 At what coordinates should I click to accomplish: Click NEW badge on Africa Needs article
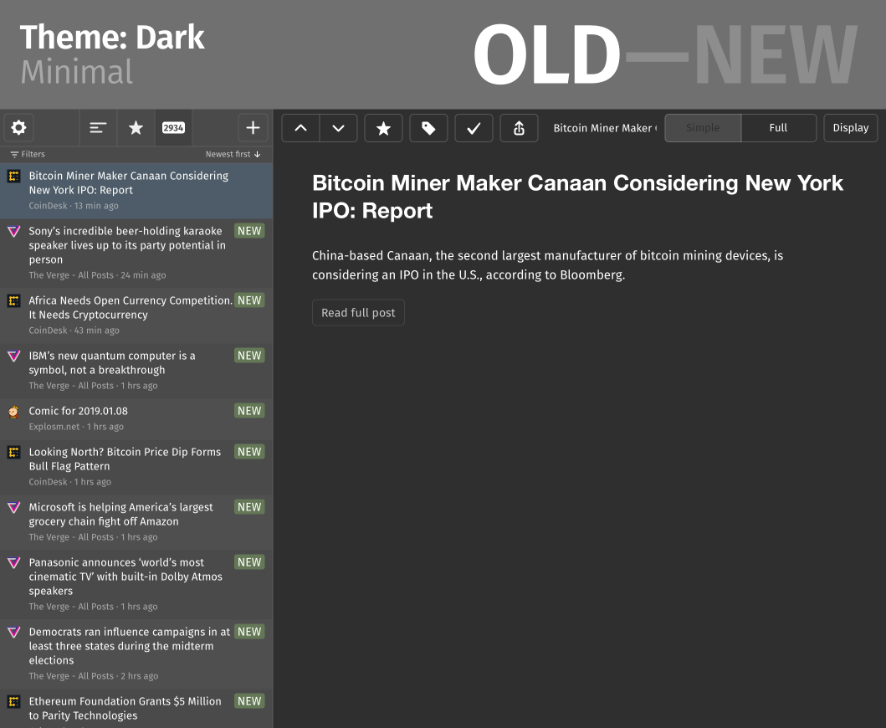(249, 300)
